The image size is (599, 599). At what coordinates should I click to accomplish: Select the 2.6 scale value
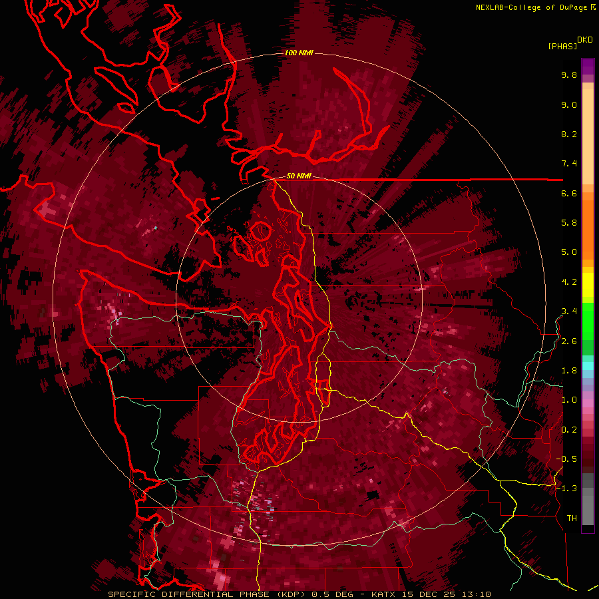(x=569, y=341)
